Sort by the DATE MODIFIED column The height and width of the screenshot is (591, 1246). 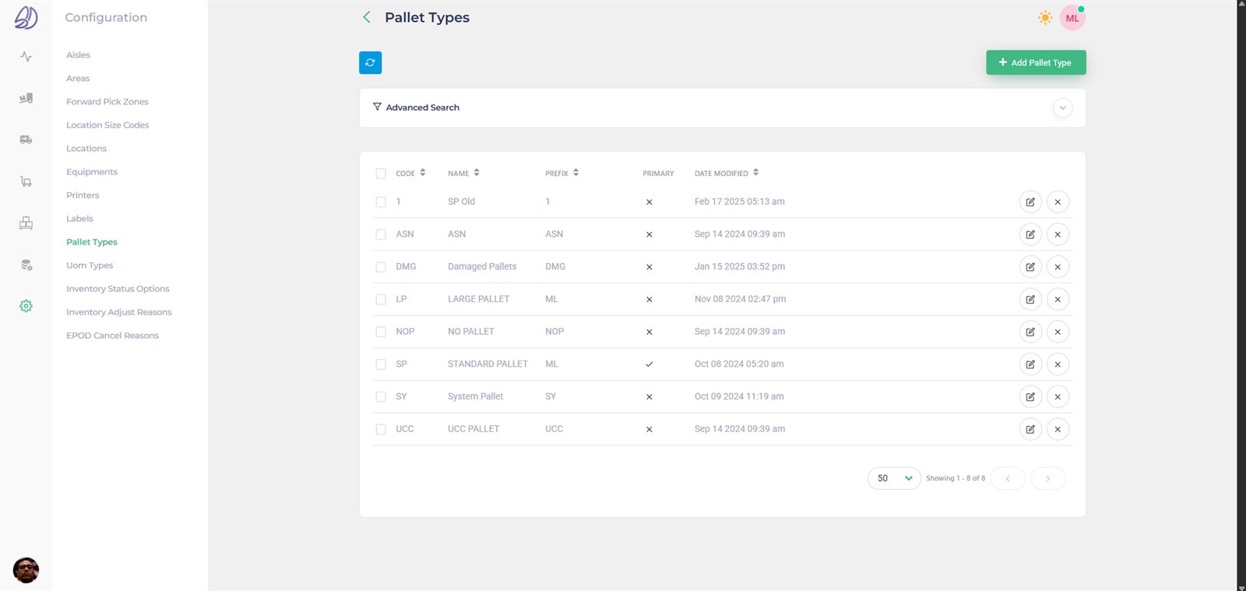[x=726, y=173]
